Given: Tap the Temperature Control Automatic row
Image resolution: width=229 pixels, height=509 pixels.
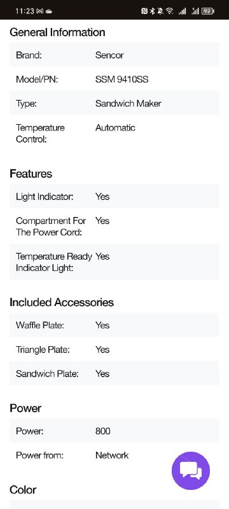Looking at the screenshot, I should 114,134.
